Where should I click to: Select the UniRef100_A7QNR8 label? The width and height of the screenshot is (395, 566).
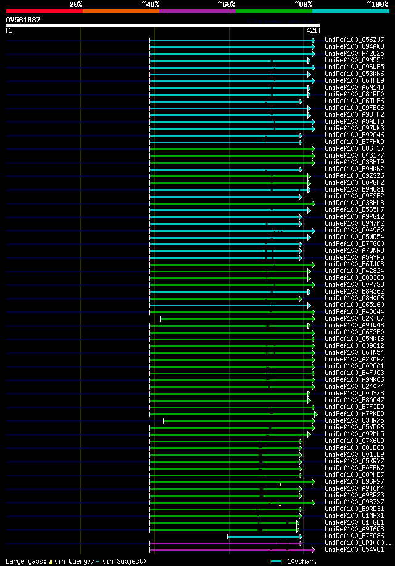click(x=354, y=250)
